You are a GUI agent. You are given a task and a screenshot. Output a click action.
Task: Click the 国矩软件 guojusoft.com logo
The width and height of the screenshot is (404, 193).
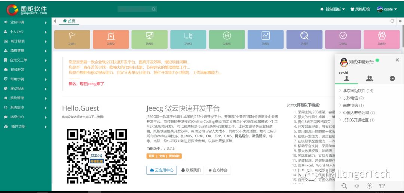(x=27, y=10)
